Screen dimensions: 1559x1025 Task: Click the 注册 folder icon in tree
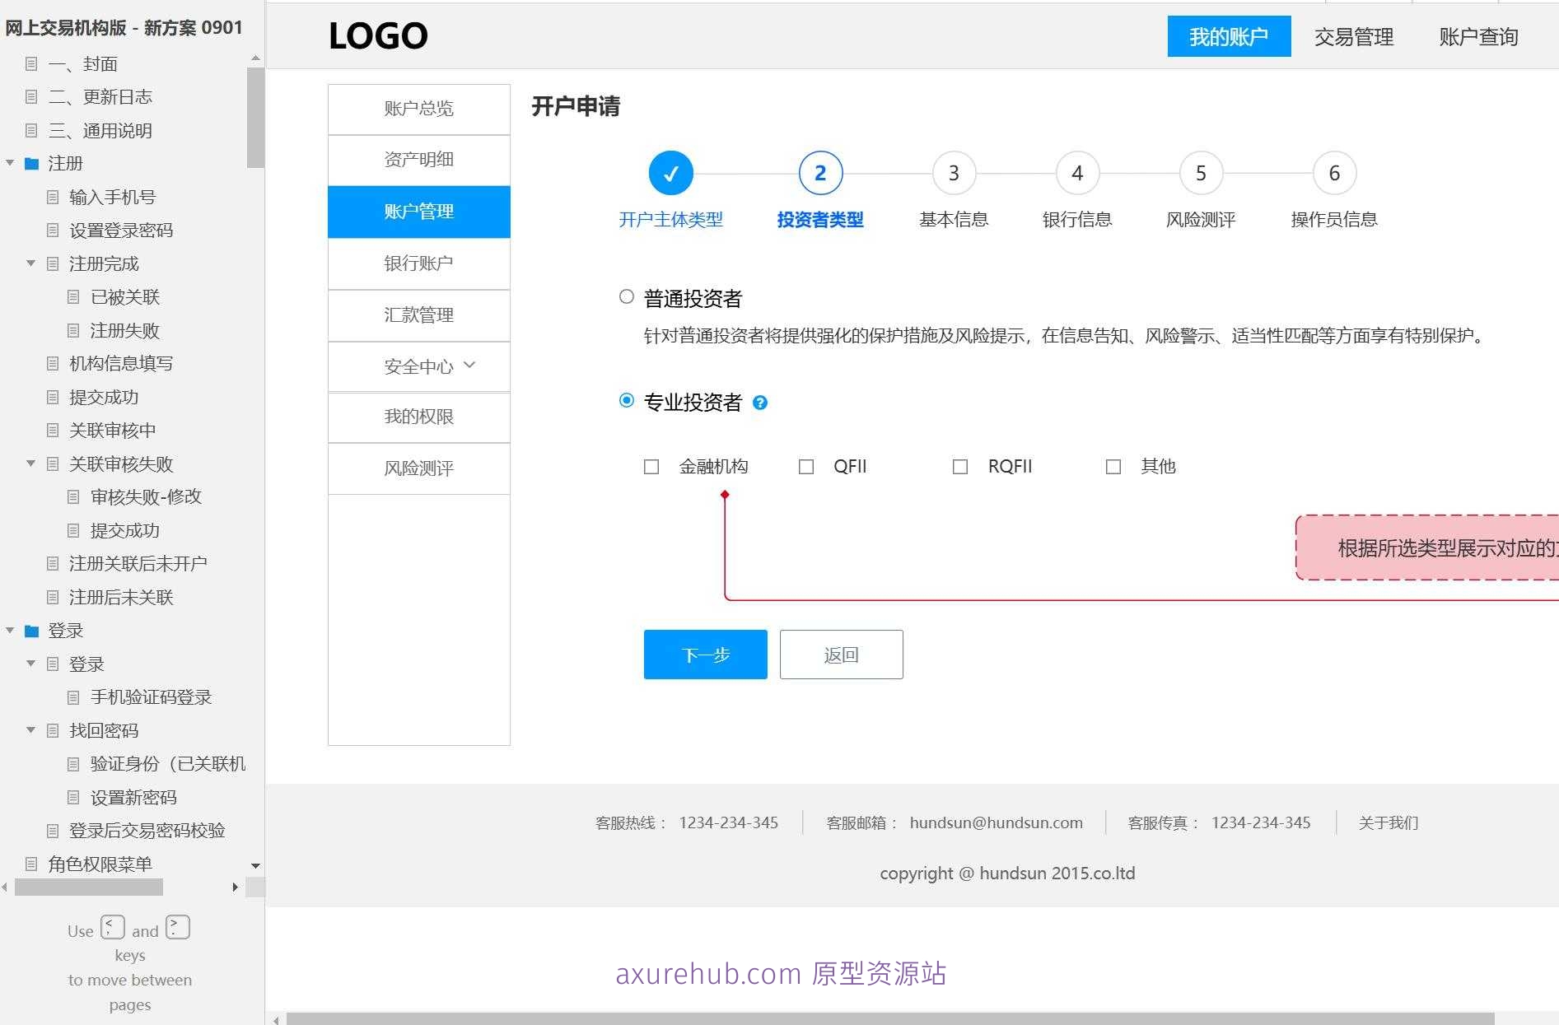tap(32, 164)
